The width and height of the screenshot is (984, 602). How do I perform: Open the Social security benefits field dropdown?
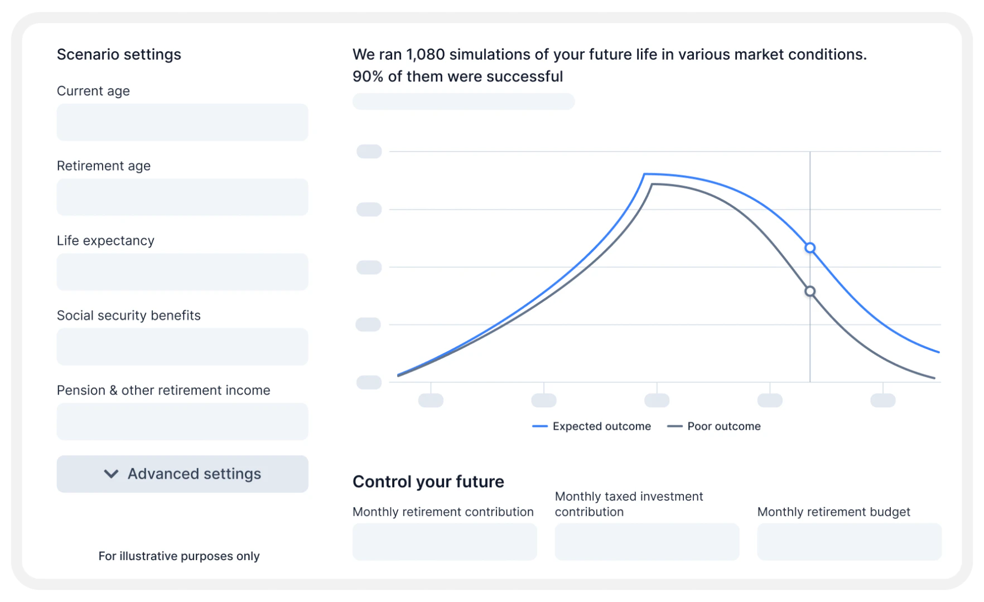pyautogui.click(x=182, y=346)
